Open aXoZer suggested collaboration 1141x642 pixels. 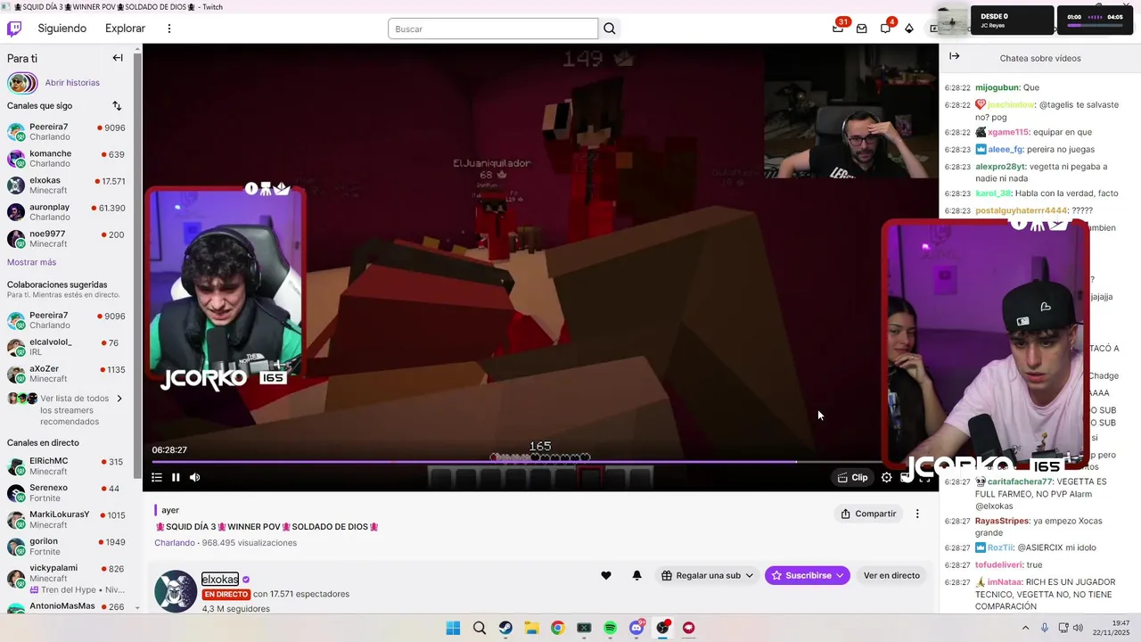(68, 374)
